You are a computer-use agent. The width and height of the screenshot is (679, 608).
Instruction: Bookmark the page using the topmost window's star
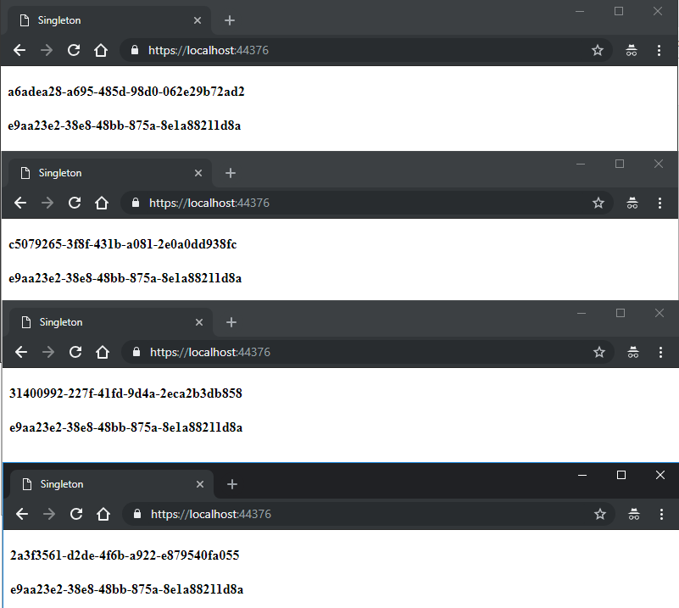(598, 50)
